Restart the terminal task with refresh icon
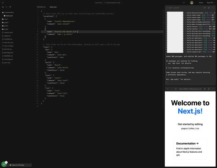The width and height of the screenshot is (217, 168). click(205, 8)
